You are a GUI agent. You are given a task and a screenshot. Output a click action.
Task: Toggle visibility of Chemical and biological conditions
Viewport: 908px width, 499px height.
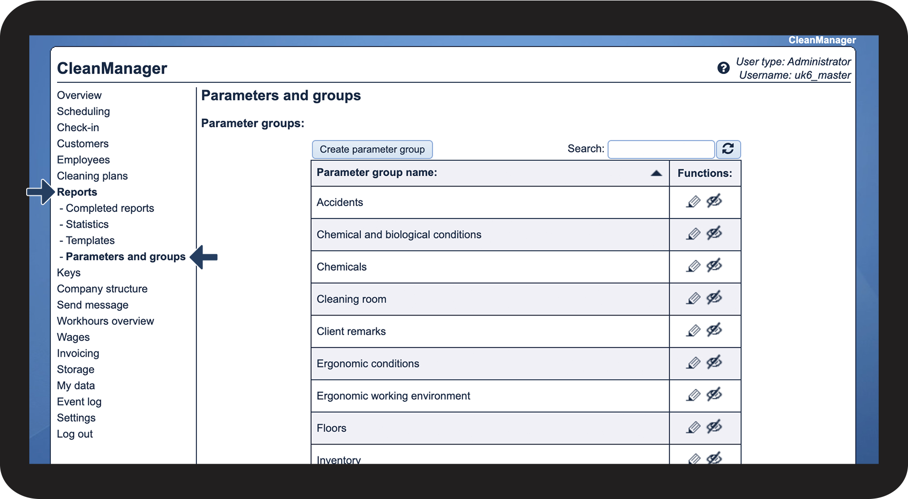tap(714, 234)
